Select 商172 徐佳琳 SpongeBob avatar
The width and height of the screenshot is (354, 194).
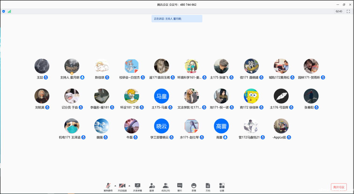tap(251, 96)
